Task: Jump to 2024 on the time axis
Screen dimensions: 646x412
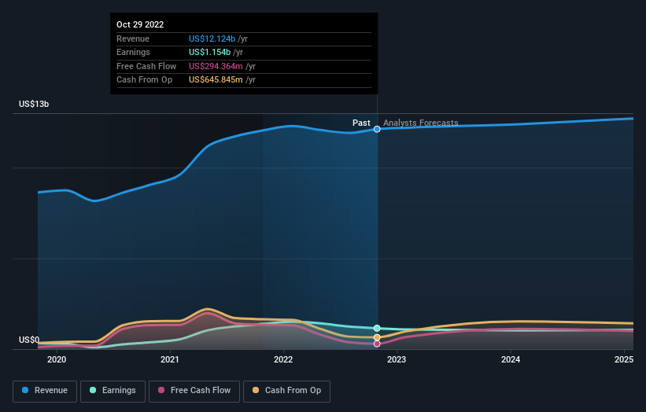Action: [x=511, y=360]
